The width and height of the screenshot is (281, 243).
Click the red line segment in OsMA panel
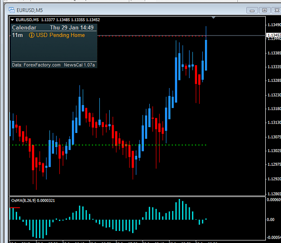click(x=15, y=208)
